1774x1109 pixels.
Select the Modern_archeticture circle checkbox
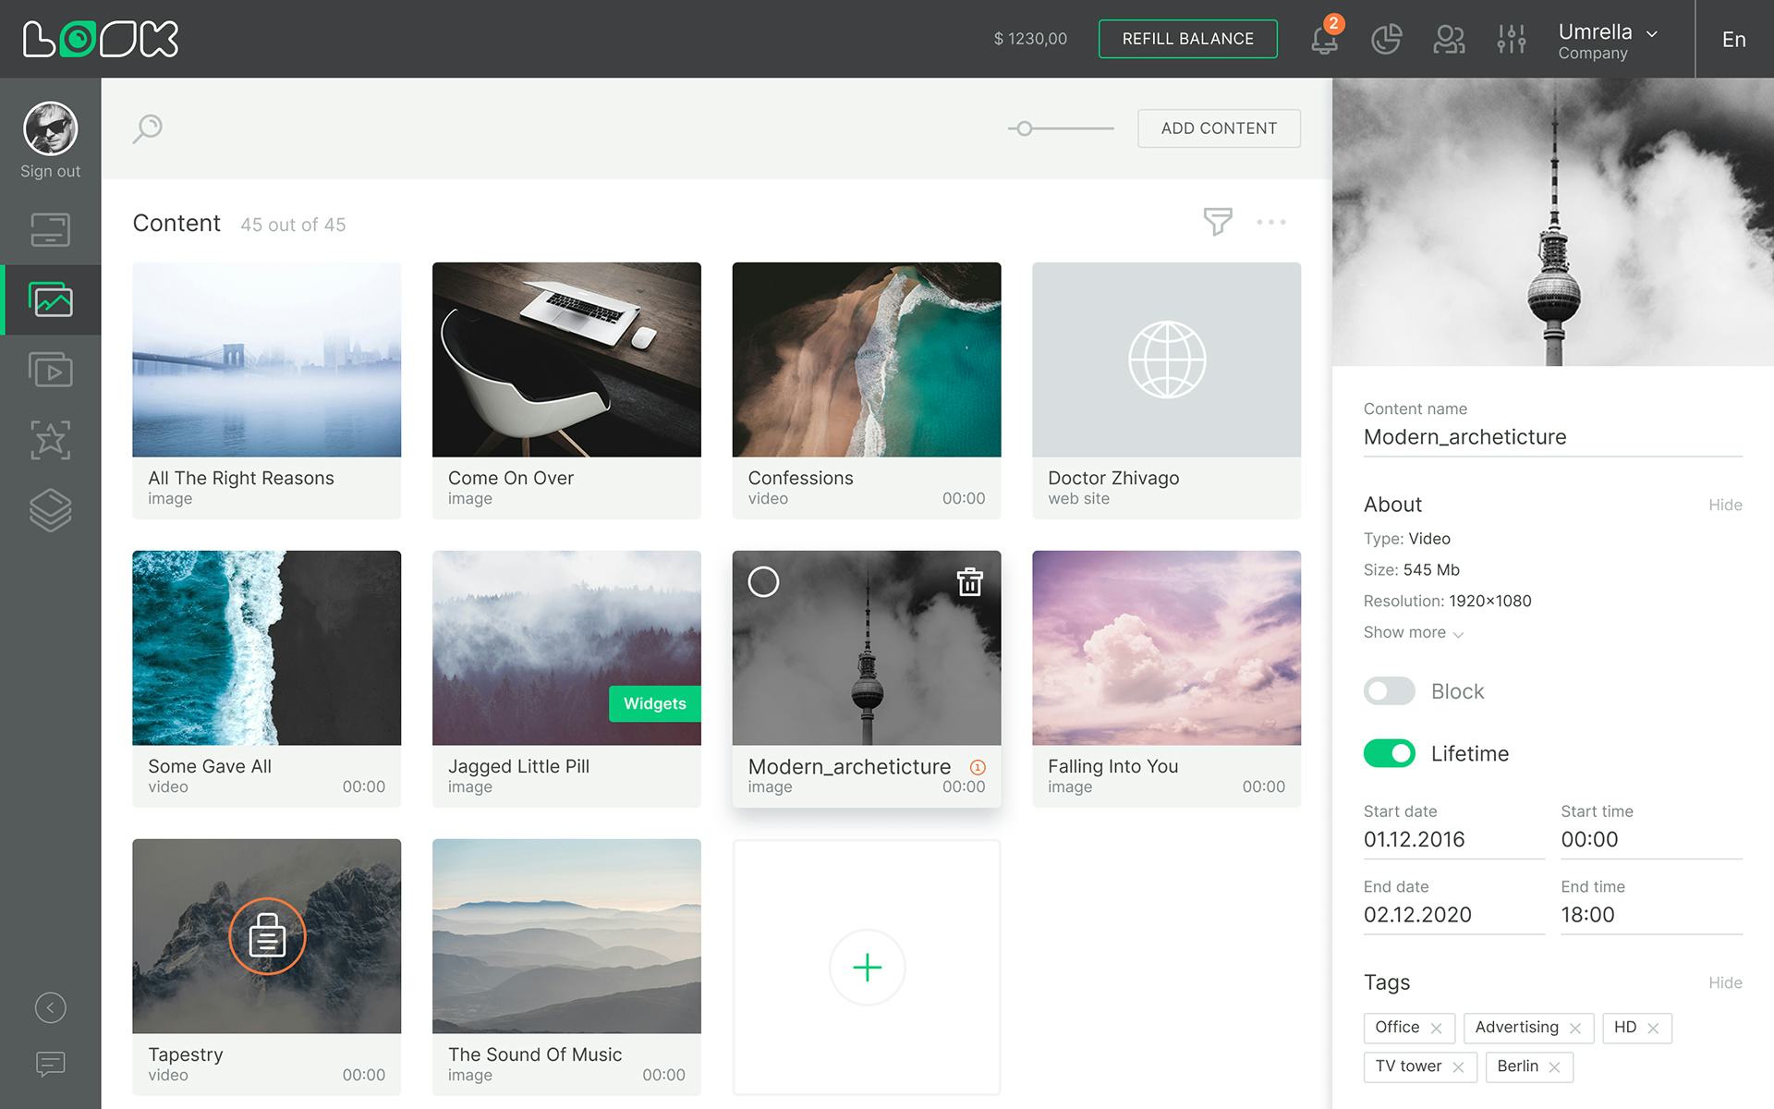click(x=763, y=582)
